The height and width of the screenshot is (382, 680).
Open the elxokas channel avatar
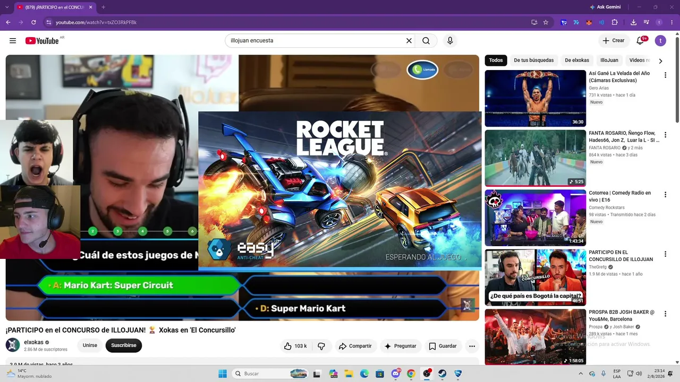point(13,345)
